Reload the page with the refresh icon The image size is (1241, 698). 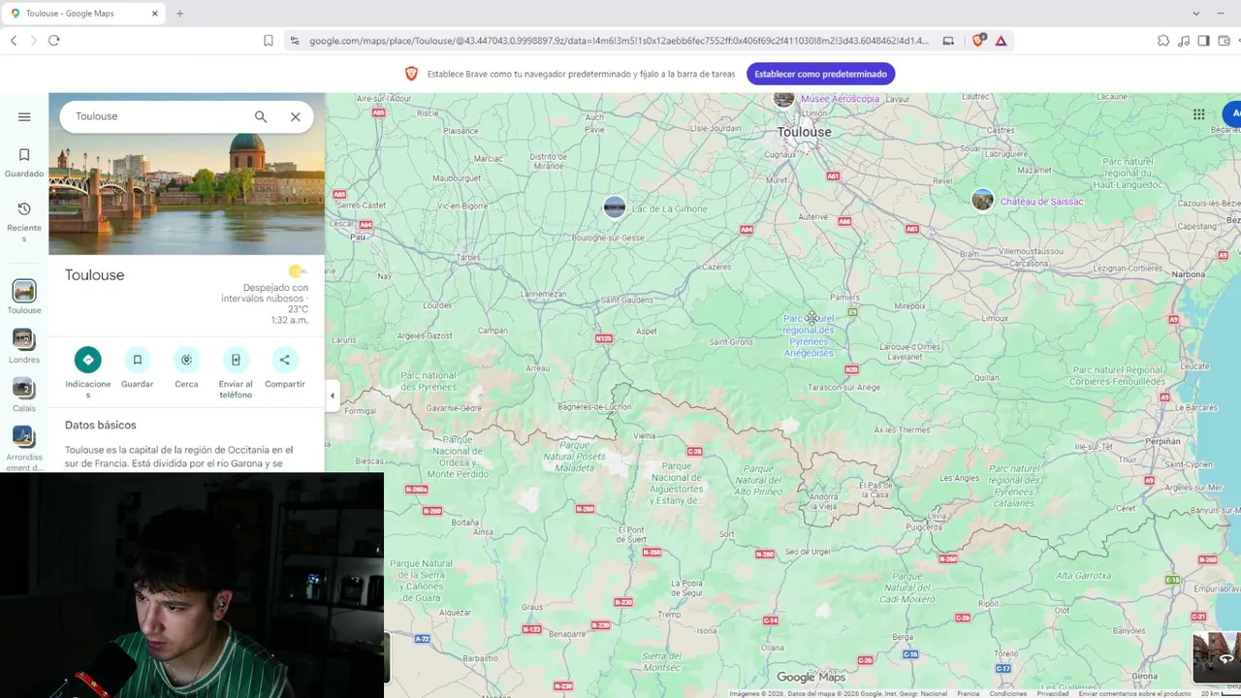click(x=54, y=41)
